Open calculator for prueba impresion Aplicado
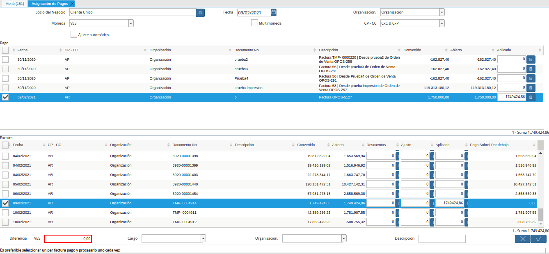 point(531,88)
